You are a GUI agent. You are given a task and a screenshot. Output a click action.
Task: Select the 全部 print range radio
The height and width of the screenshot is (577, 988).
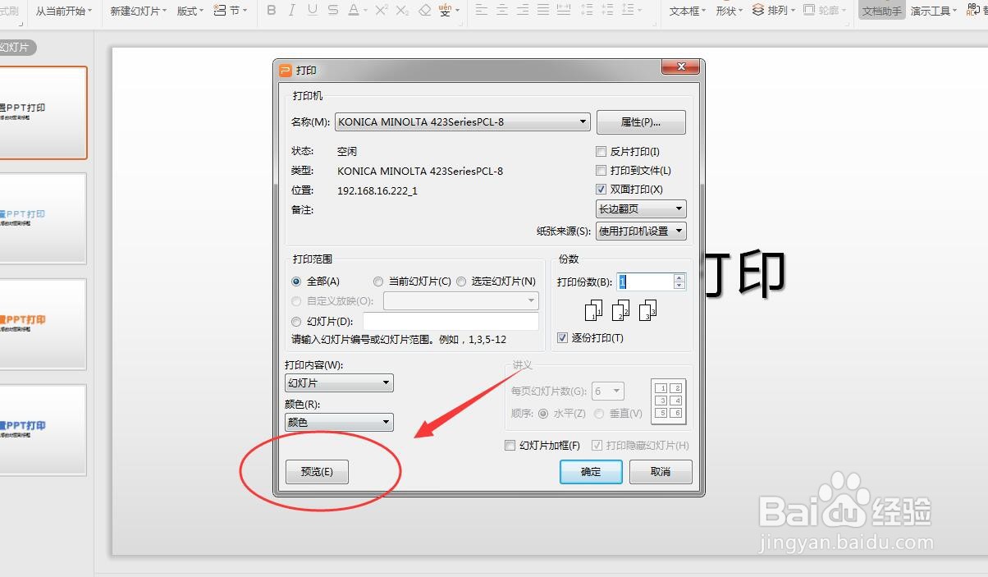[x=296, y=282]
